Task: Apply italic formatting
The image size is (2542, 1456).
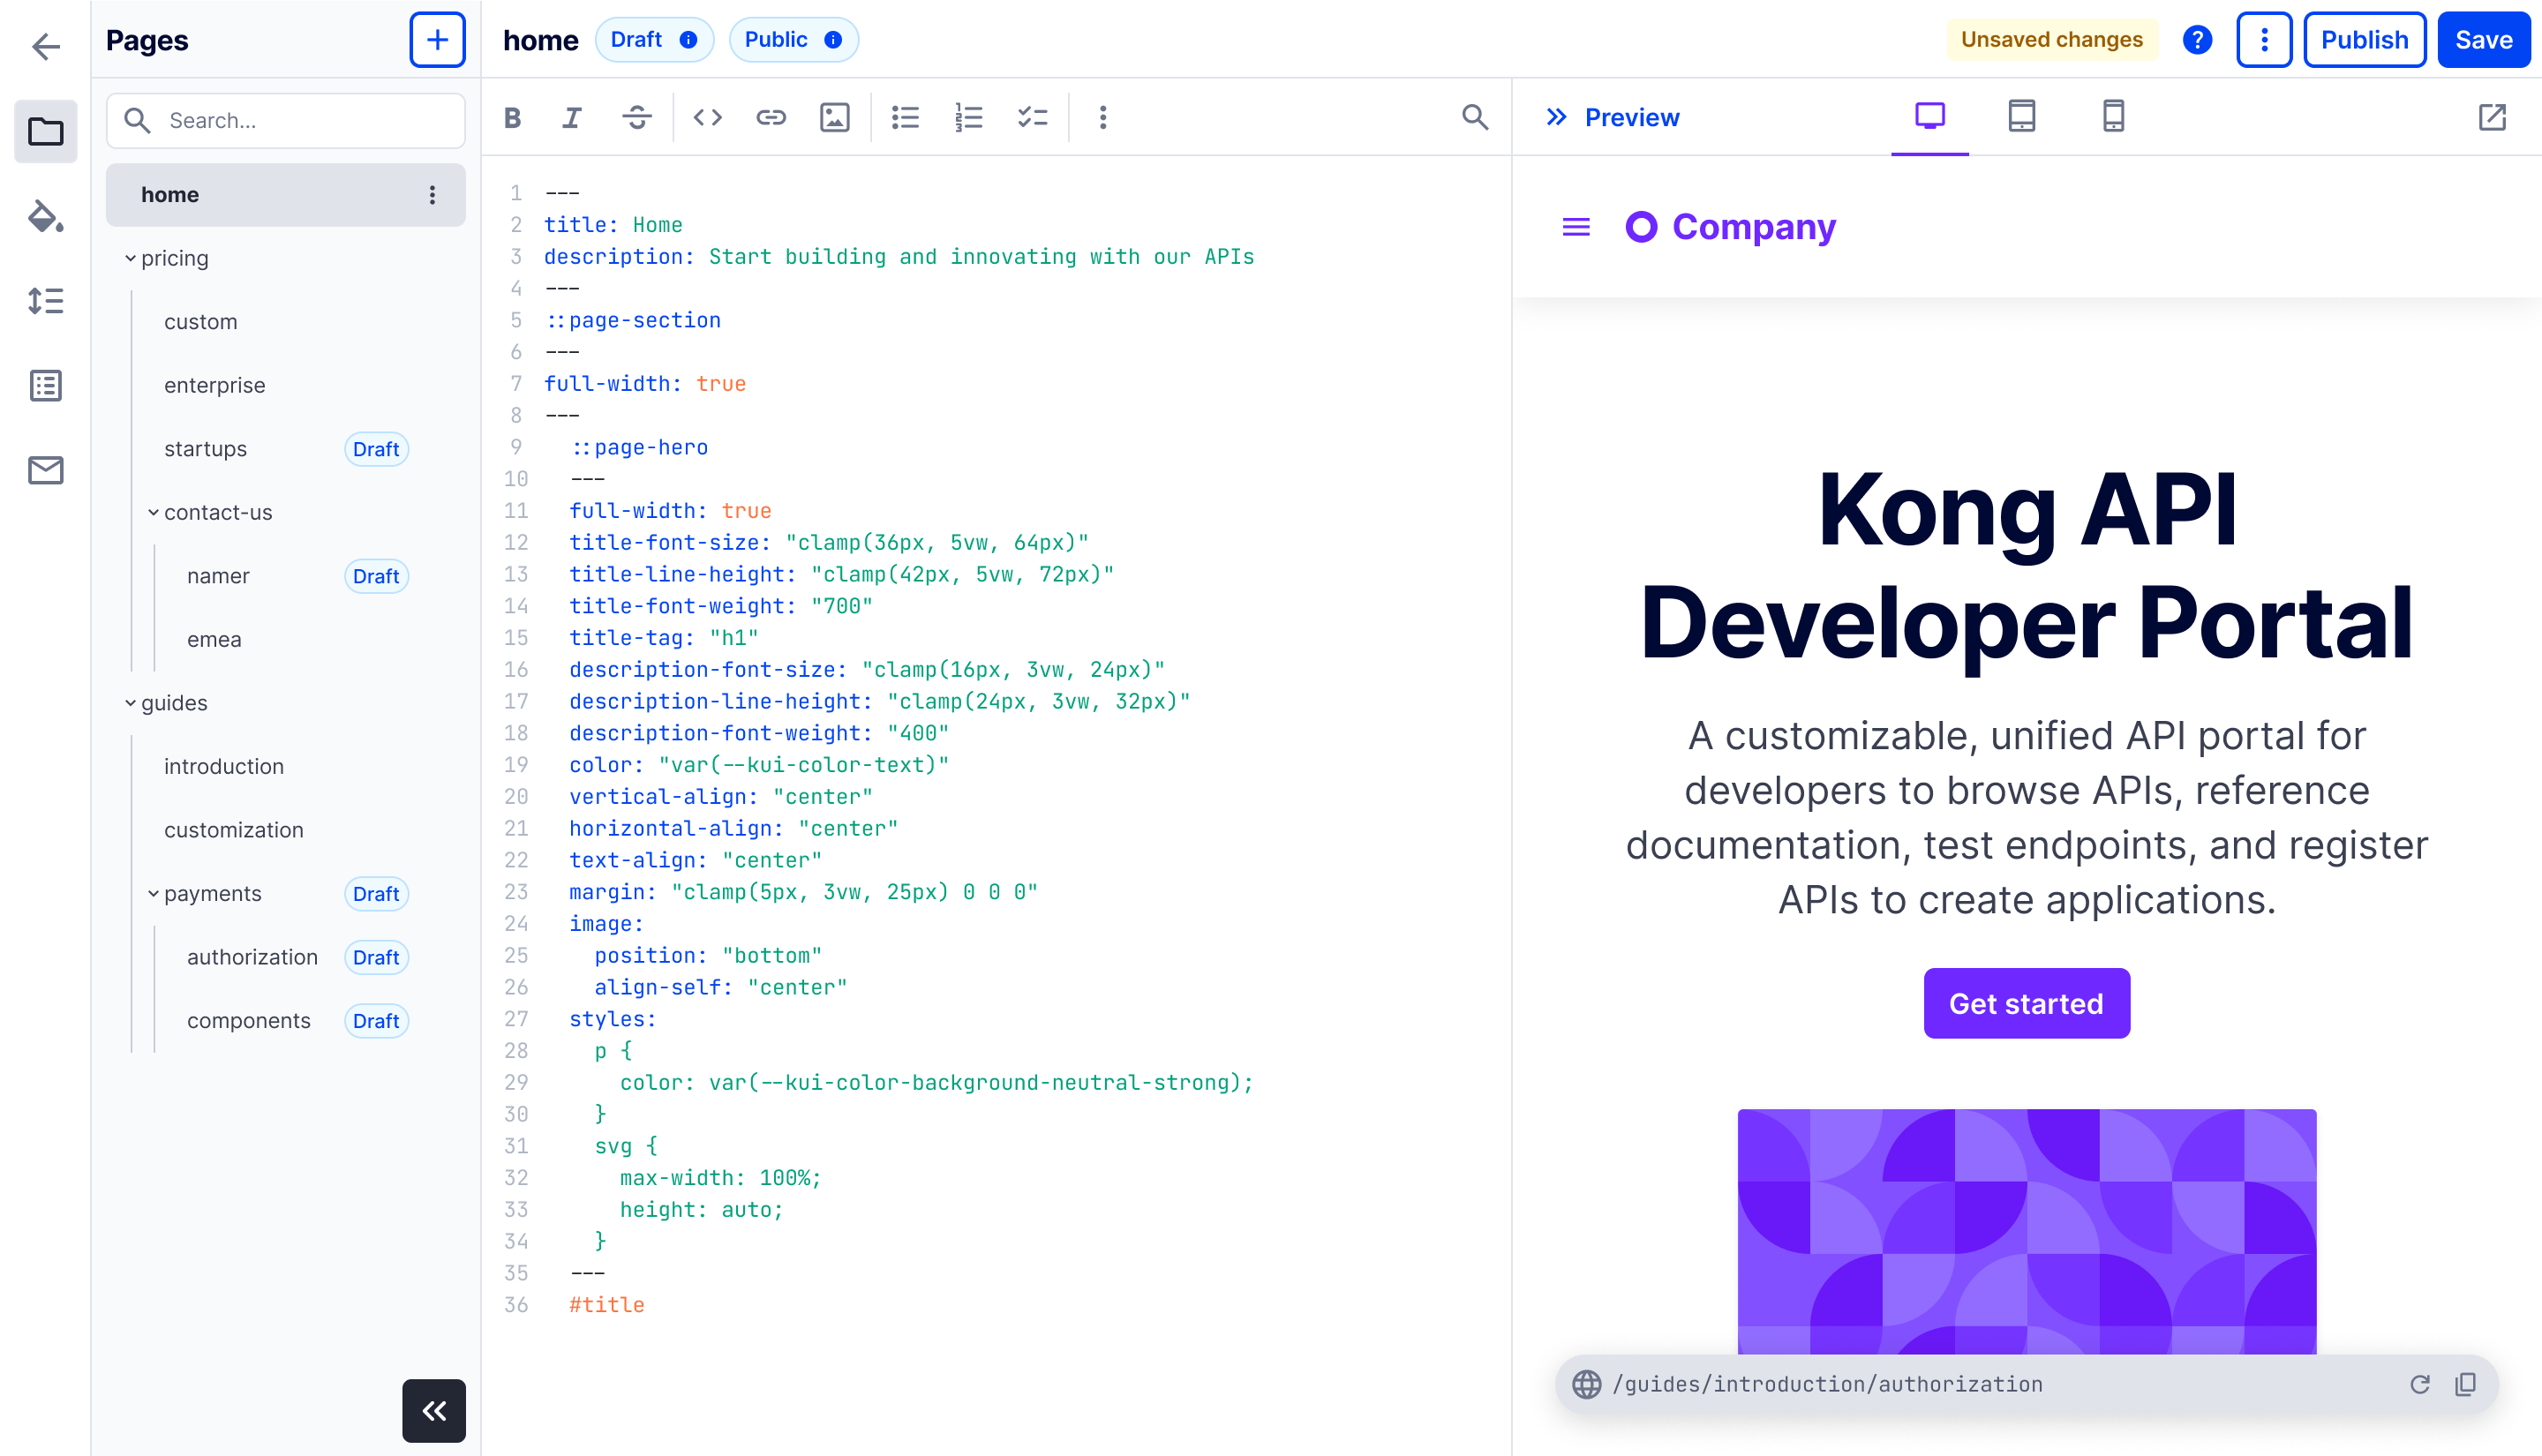Action: 572,118
